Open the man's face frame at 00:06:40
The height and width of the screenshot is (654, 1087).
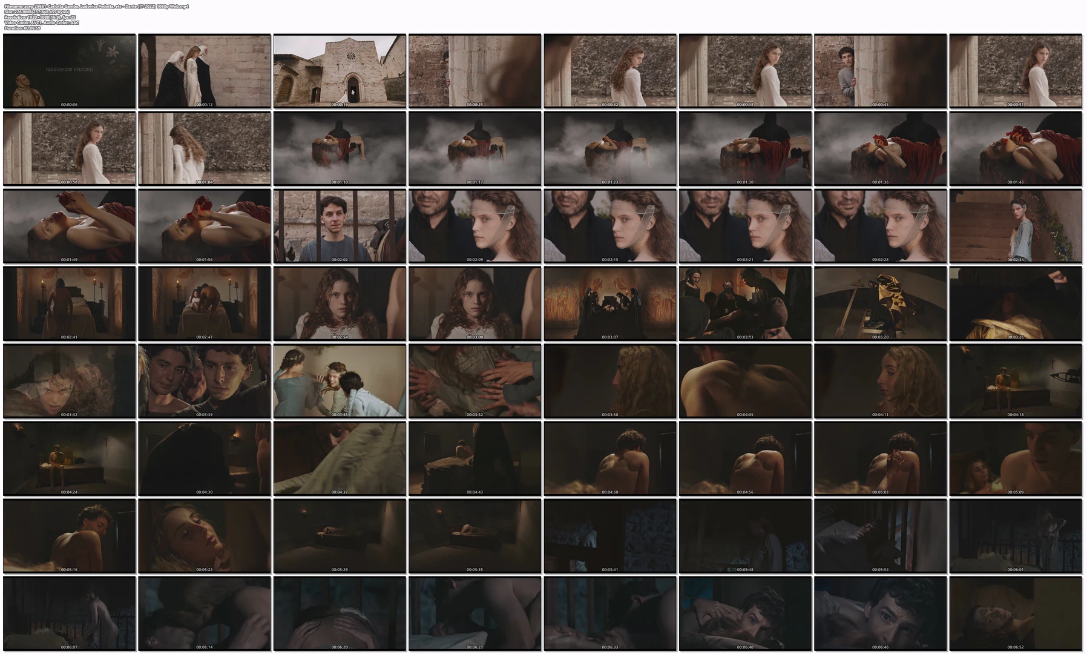coord(745,613)
